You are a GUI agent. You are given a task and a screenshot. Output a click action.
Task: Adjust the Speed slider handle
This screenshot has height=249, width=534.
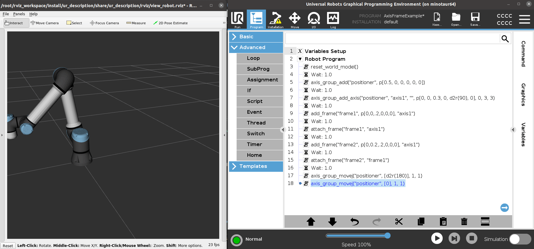click(388, 236)
